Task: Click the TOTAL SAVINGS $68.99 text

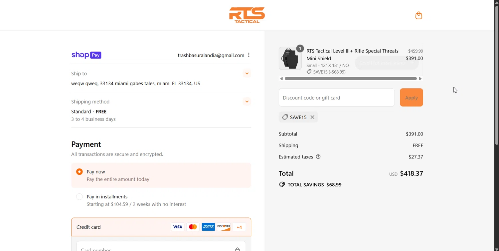Action: pyautogui.click(x=314, y=184)
